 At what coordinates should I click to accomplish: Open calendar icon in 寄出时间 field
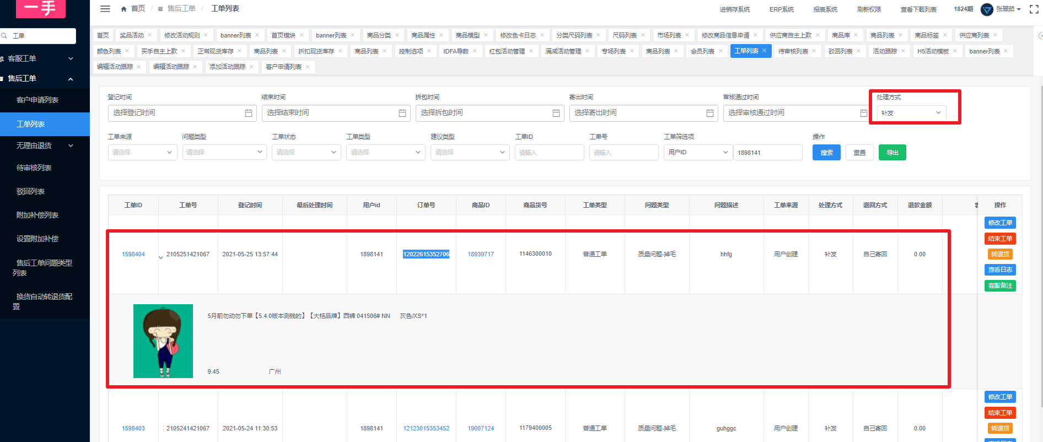point(710,113)
